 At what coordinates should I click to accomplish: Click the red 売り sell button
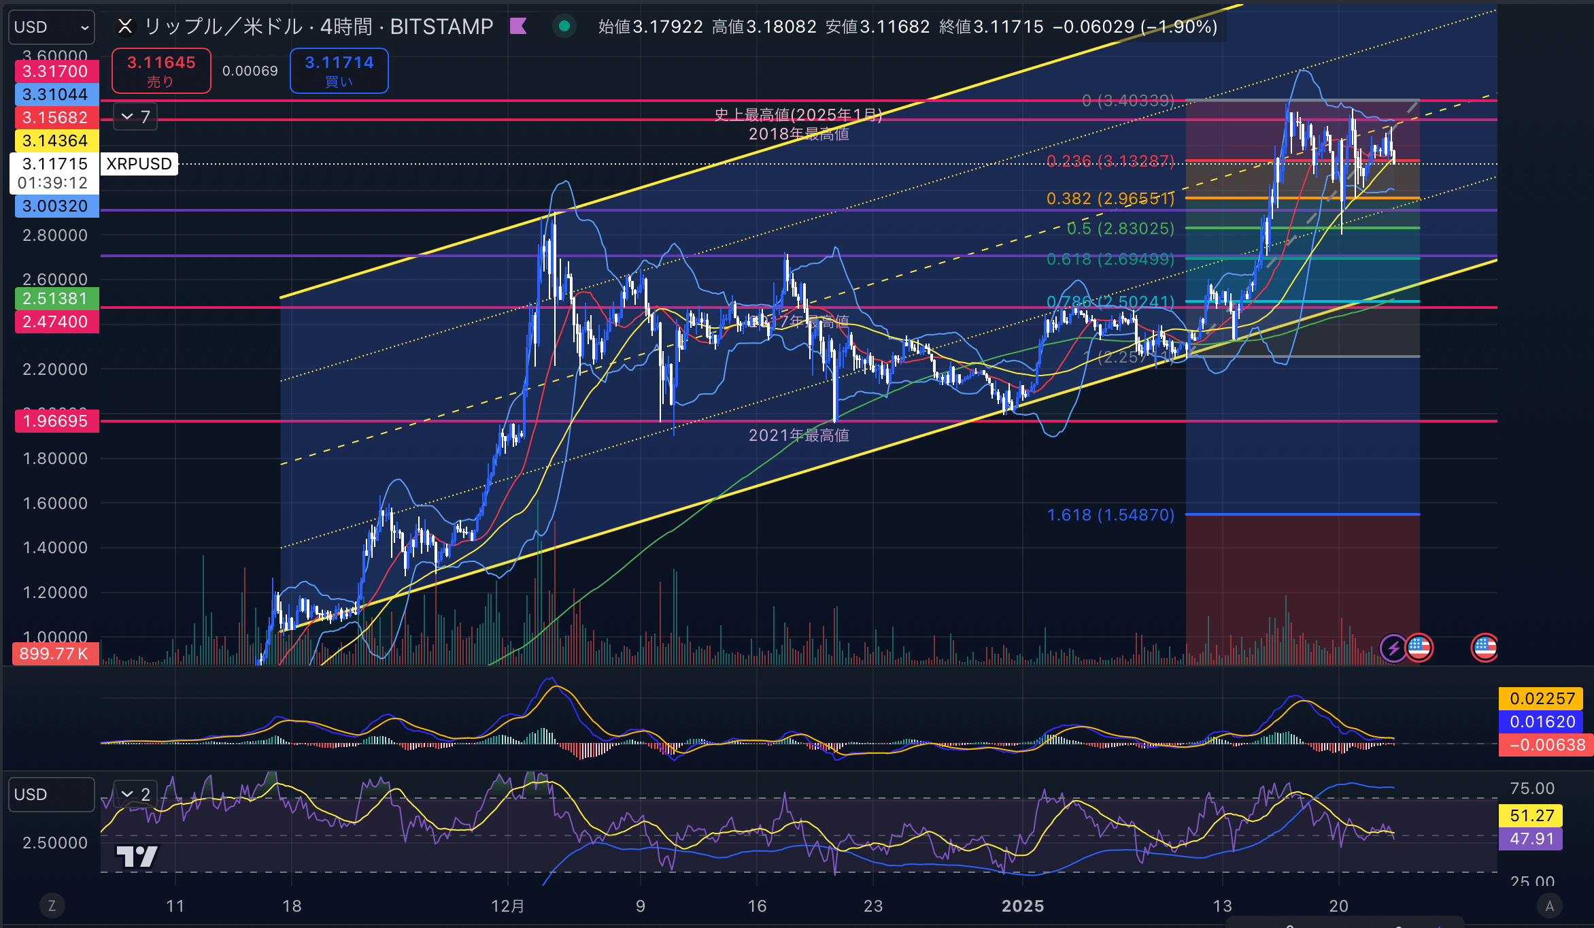(161, 71)
